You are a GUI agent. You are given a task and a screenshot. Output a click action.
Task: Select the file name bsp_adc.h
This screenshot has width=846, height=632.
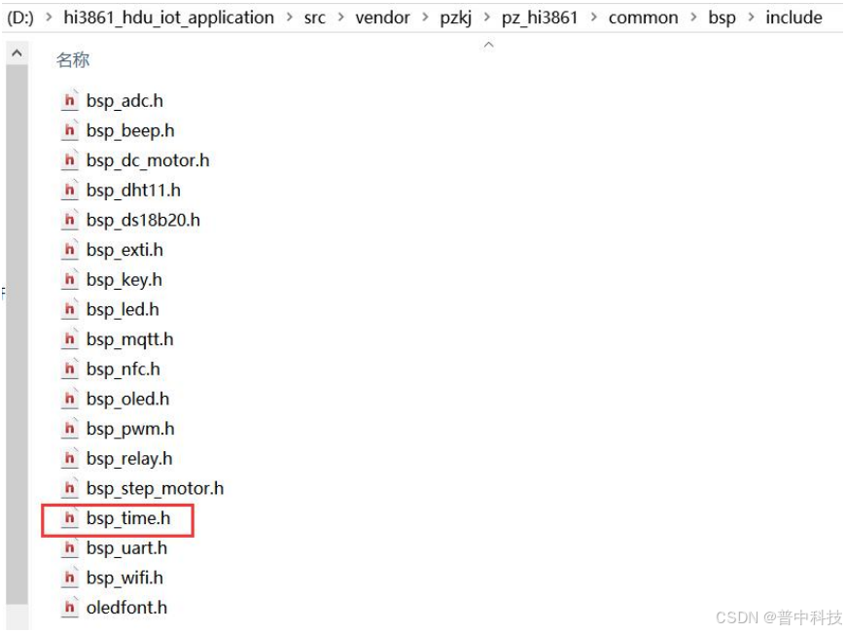(x=124, y=101)
